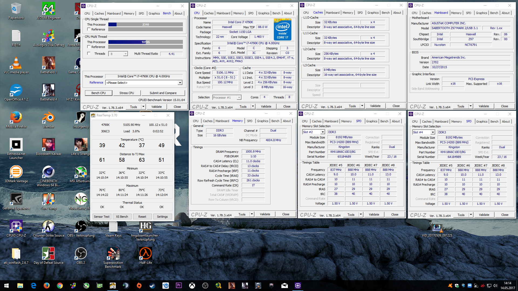Click the Reference link label in Bench

(x=96, y=82)
